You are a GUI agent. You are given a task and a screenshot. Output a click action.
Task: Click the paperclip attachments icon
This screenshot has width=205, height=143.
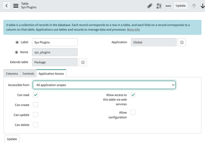[x=150, y=6]
